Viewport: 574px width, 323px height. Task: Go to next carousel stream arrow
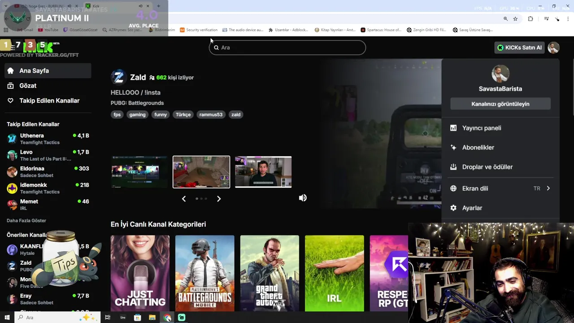pyautogui.click(x=219, y=199)
